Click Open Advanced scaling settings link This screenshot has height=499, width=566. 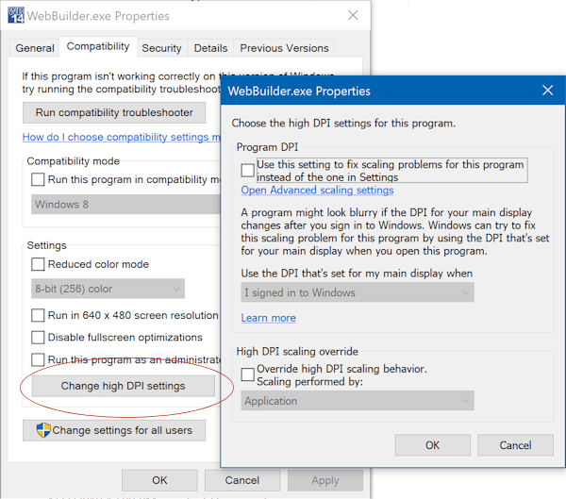[317, 190]
